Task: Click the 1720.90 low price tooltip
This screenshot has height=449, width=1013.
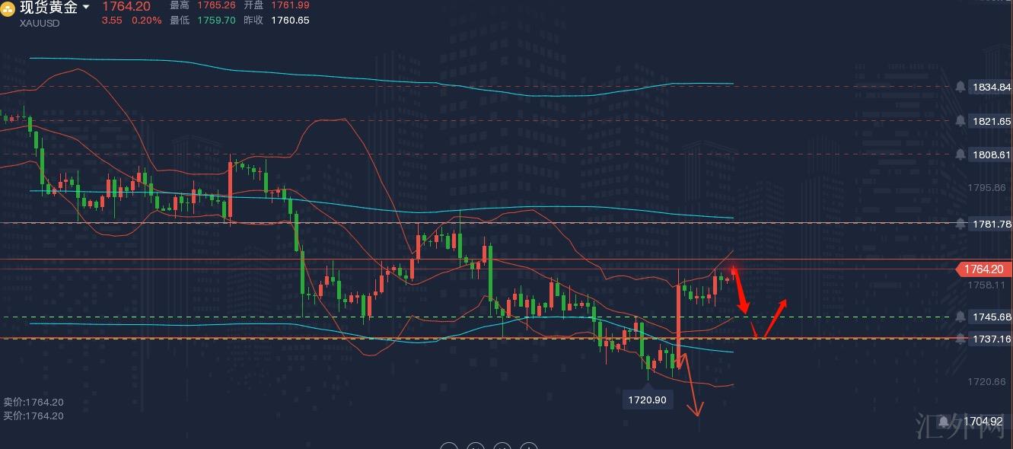Action: 648,399
